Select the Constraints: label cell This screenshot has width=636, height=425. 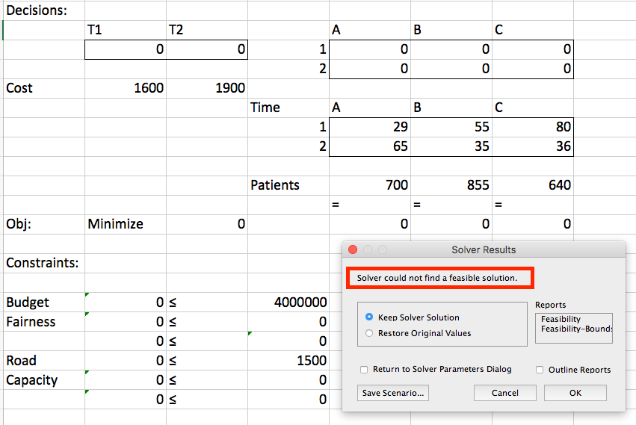pyautogui.click(x=44, y=263)
